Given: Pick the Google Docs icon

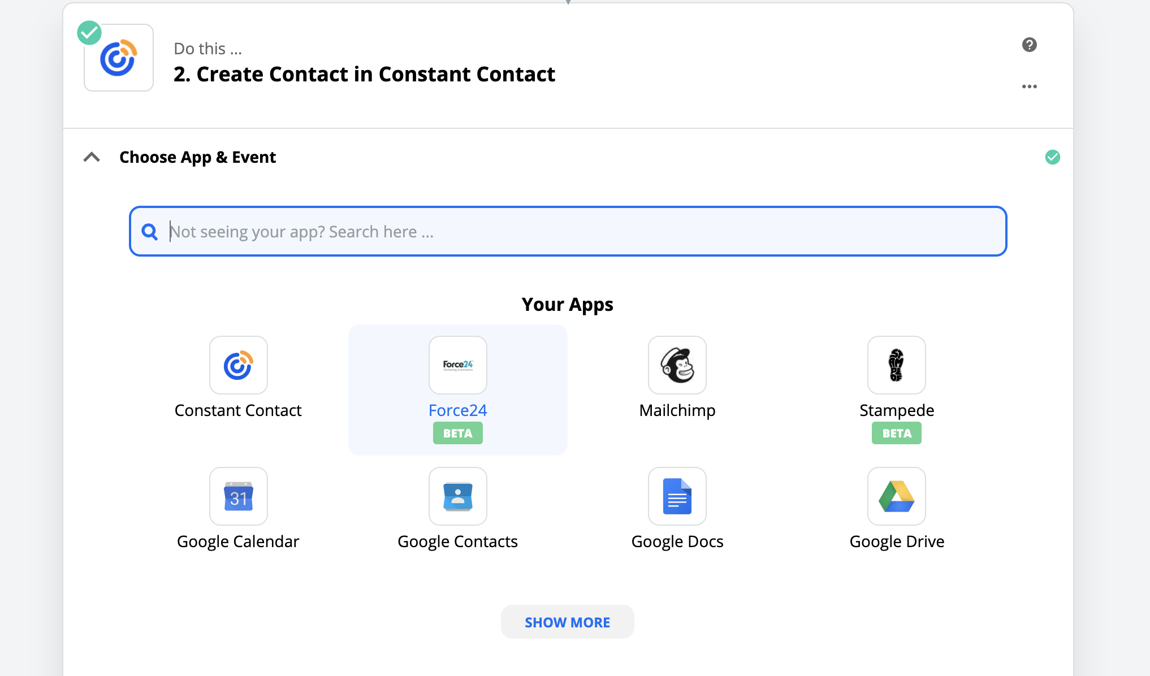Looking at the screenshot, I should (x=677, y=496).
